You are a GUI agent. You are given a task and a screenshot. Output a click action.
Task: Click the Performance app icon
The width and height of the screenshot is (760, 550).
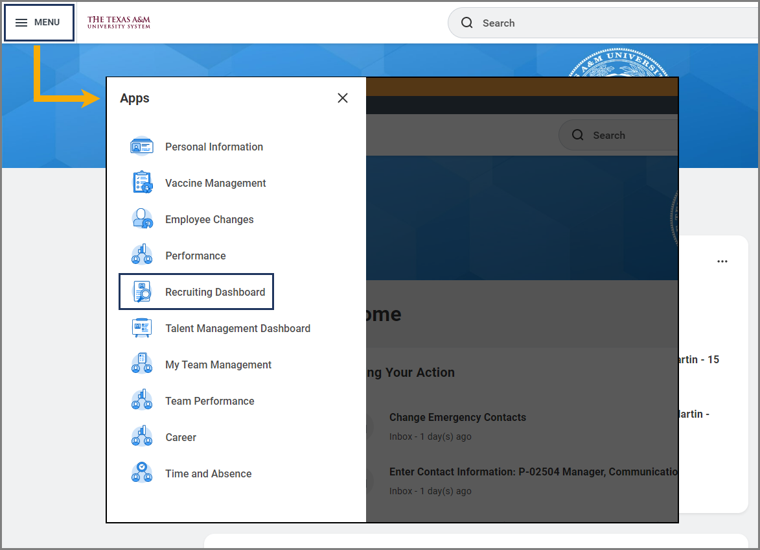point(142,256)
